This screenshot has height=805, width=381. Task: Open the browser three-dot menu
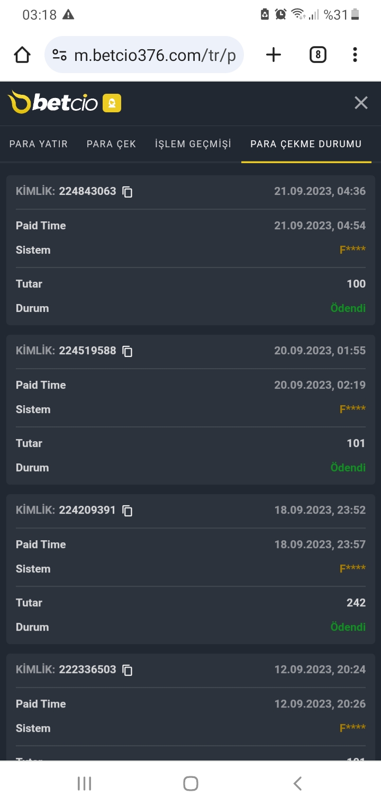click(355, 55)
